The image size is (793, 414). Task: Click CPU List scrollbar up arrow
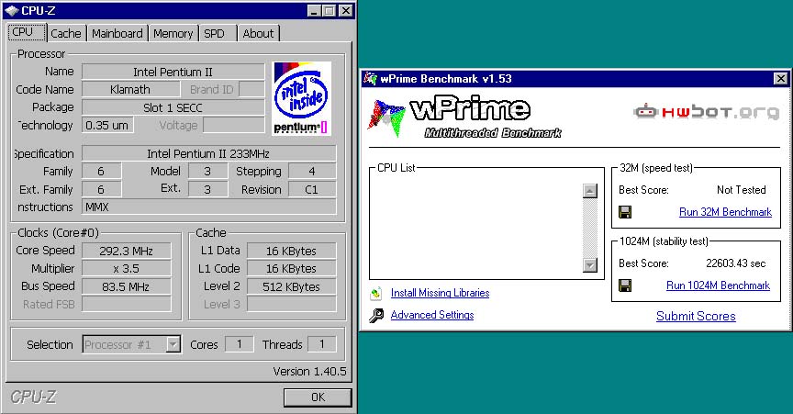[x=589, y=191]
